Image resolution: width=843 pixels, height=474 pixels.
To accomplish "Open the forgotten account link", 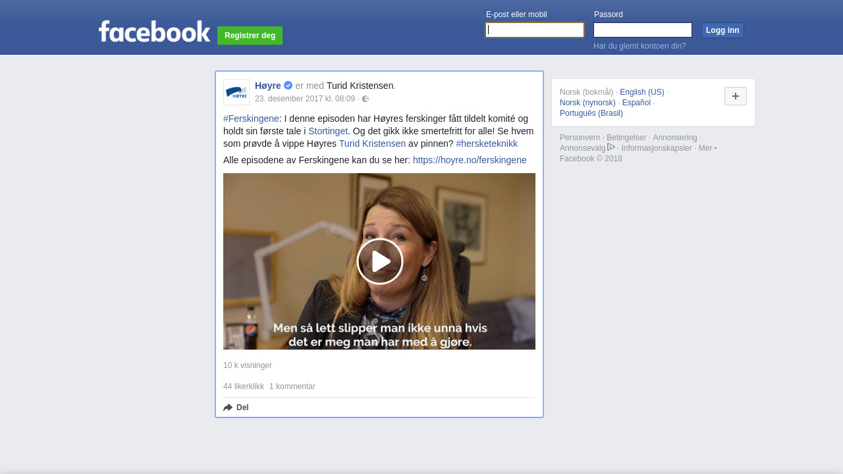I will pos(639,46).
